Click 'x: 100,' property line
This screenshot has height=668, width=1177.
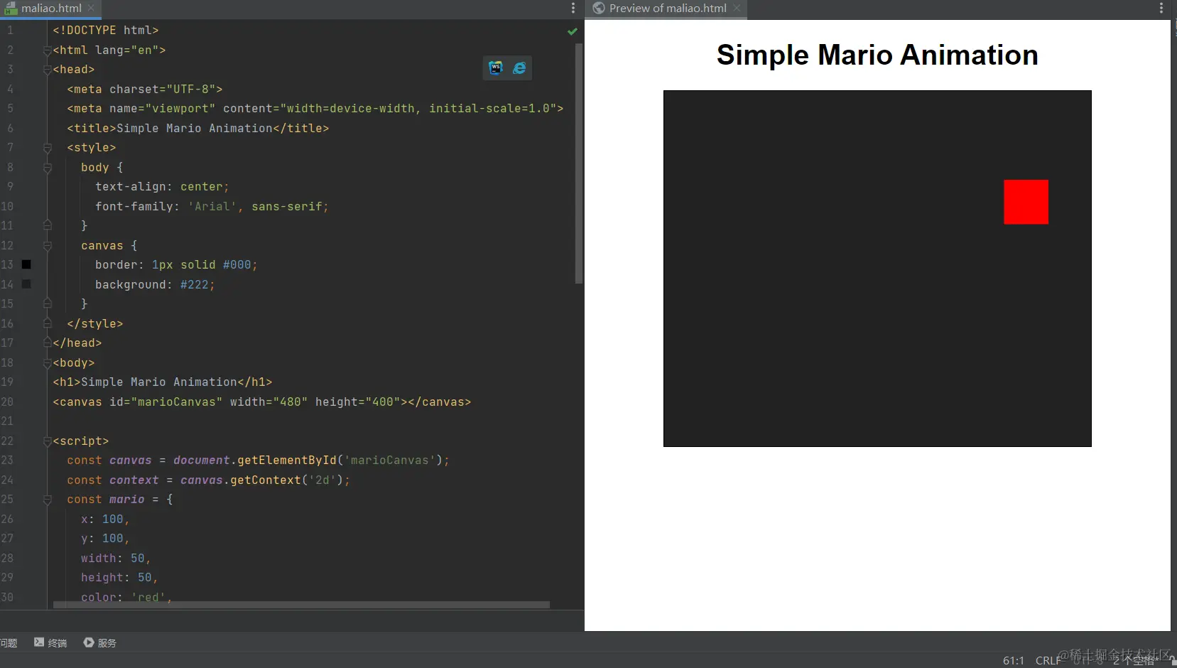[105, 519]
